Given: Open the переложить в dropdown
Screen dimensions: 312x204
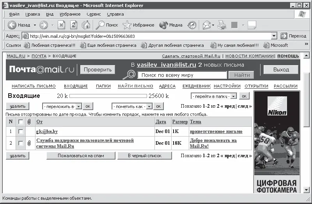Looking at the screenshot, I should click(x=62, y=106).
